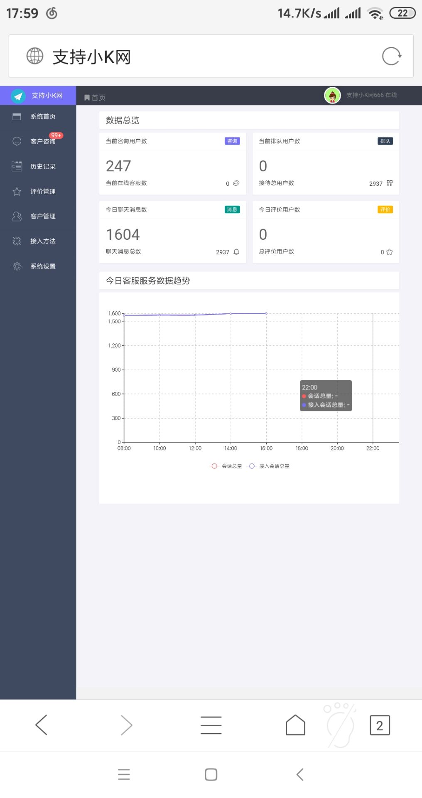Click the 历史记录 calendar list icon
Image resolution: width=422 pixels, height=798 pixels.
tap(17, 166)
